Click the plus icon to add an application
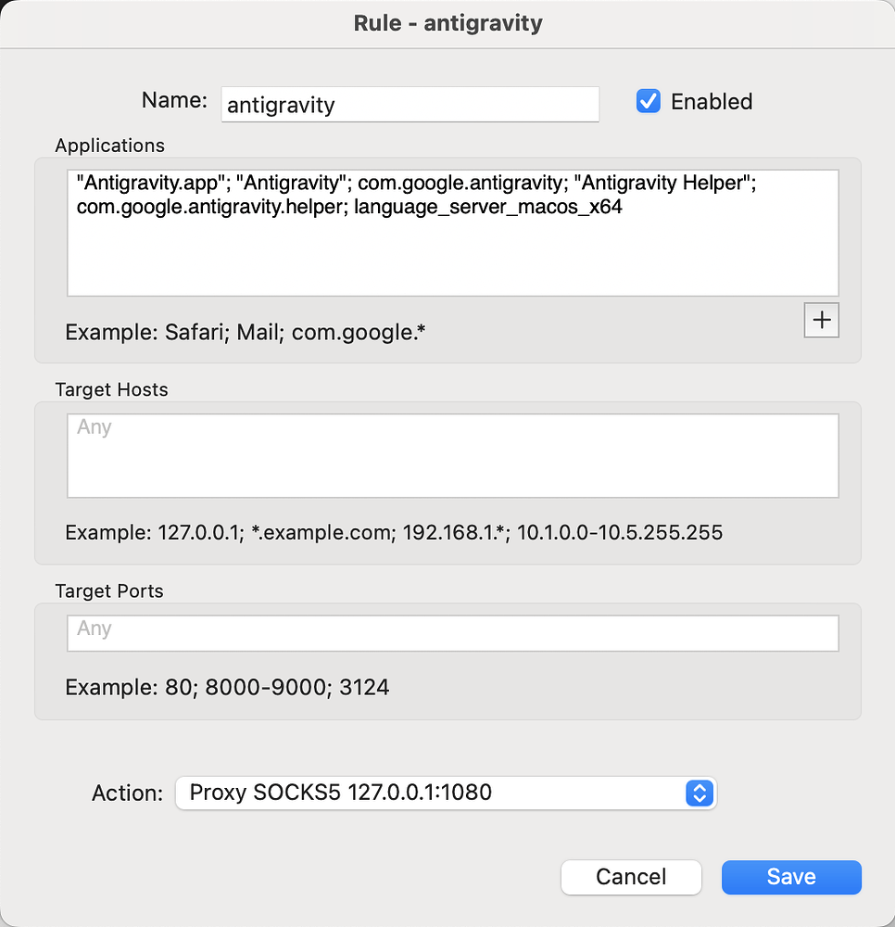895x927 pixels. 821,320
